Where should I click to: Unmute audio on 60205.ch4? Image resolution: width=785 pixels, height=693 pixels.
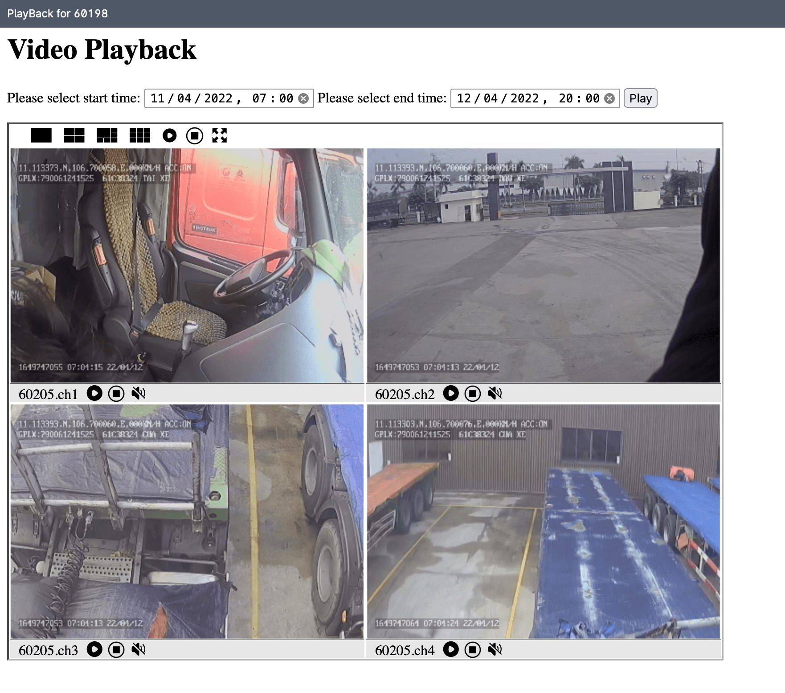(495, 649)
